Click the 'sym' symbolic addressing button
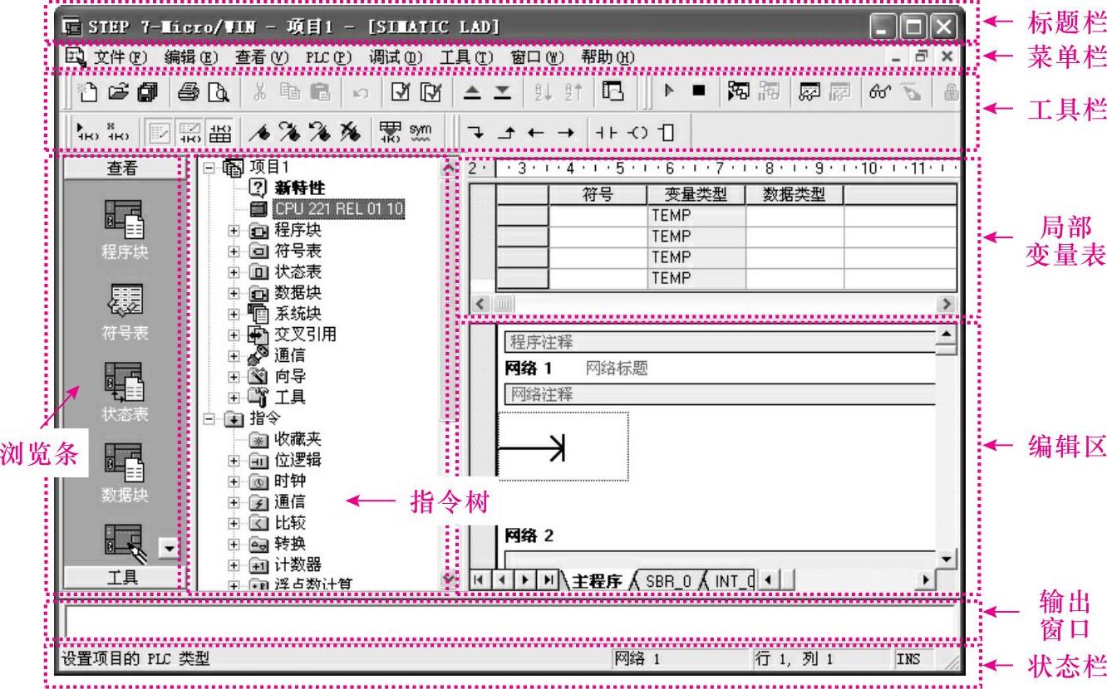1107x689 pixels. 420,132
